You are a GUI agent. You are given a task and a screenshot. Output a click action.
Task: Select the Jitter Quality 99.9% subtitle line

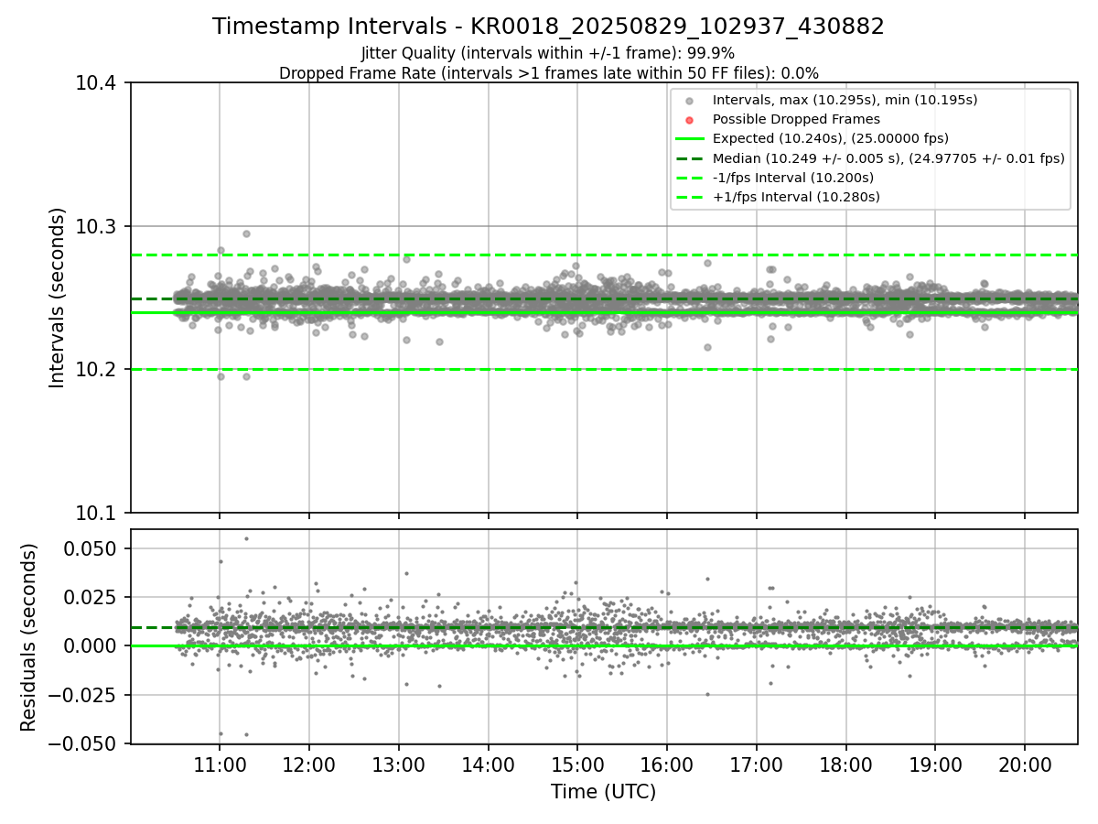(548, 54)
